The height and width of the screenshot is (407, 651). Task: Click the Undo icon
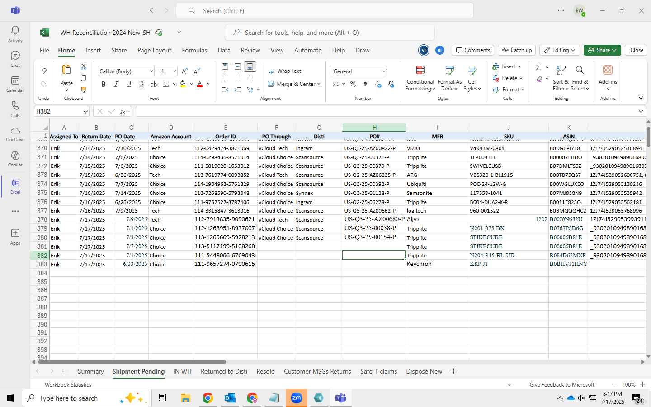(44, 71)
